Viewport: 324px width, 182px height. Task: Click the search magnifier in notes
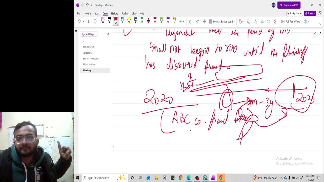(x=315, y=34)
